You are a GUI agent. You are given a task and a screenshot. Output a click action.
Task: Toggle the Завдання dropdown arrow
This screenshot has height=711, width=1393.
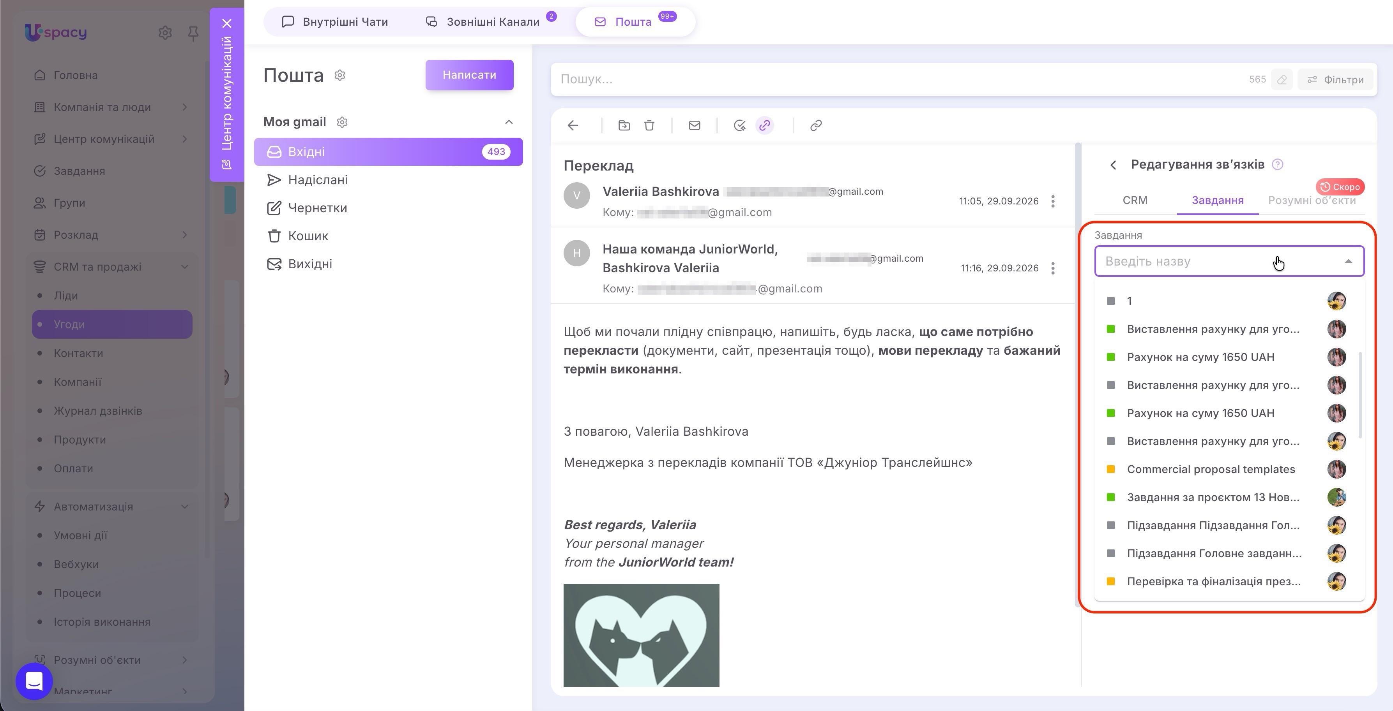1348,262
